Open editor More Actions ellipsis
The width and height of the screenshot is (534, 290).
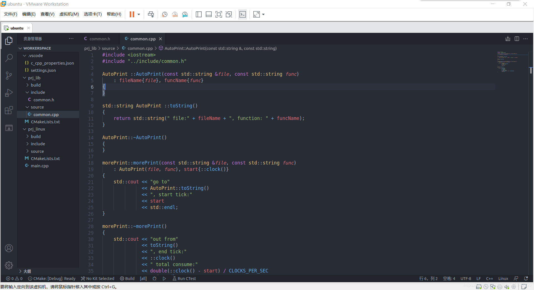coord(525,39)
